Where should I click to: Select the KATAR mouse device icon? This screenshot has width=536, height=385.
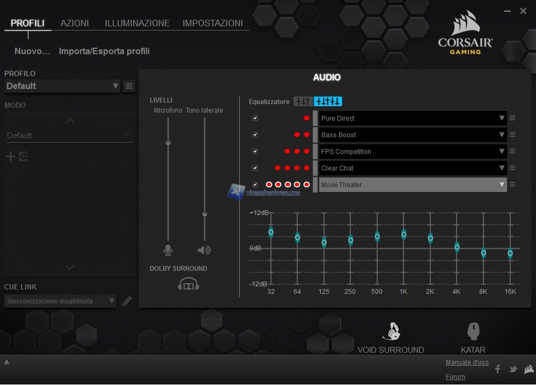473,332
